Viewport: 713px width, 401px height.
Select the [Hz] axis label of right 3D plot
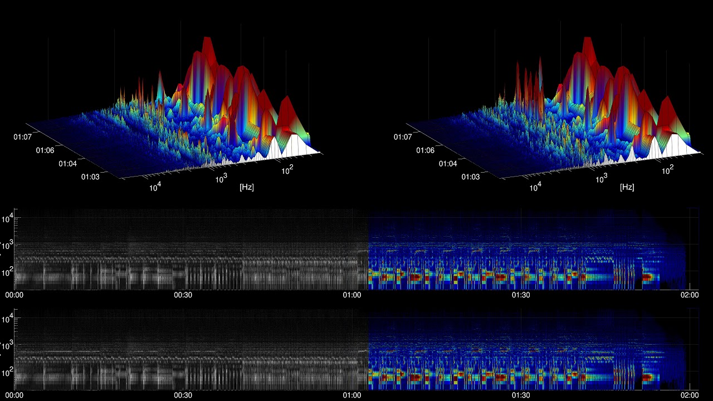627,187
